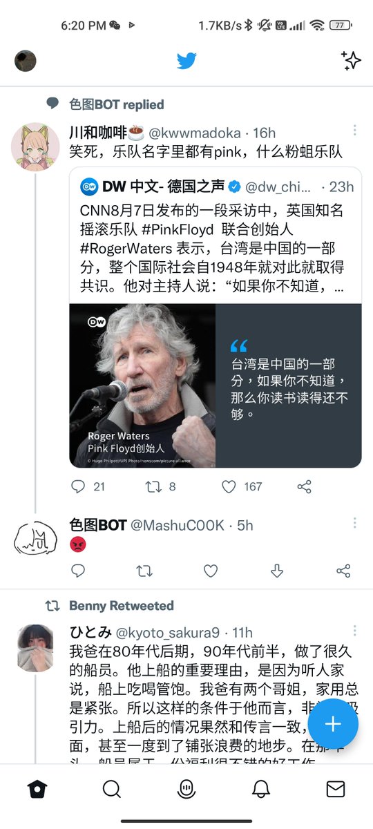Open more options on ひとみ's tweet

coord(354,630)
